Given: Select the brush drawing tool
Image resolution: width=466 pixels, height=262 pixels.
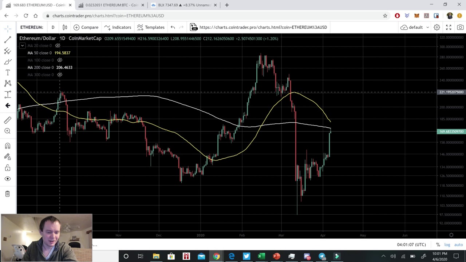Looking at the screenshot, I should (x=8, y=62).
